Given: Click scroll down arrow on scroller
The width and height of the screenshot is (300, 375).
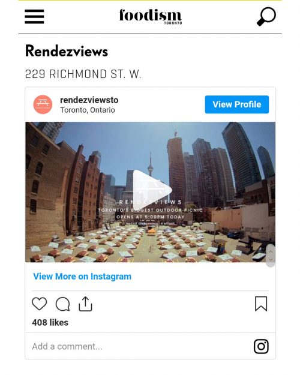Looking at the screenshot, I should [271, 259].
